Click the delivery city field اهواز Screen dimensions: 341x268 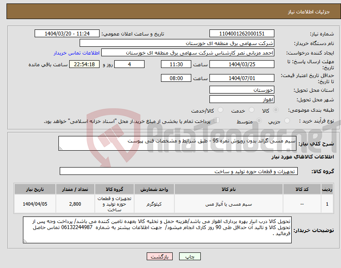tap(241, 100)
